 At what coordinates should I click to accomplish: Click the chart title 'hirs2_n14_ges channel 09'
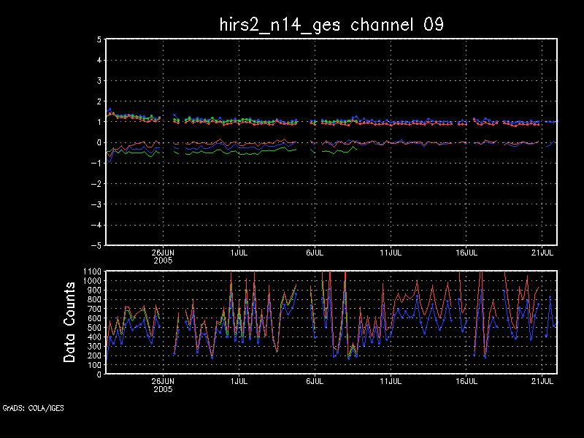click(331, 24)
